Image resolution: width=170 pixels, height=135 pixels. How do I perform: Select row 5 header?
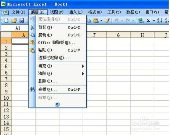click(6, 66)
